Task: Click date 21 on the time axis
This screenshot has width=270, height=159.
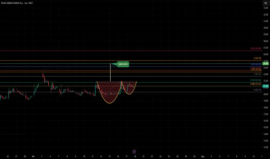Action: coord(143,156)
